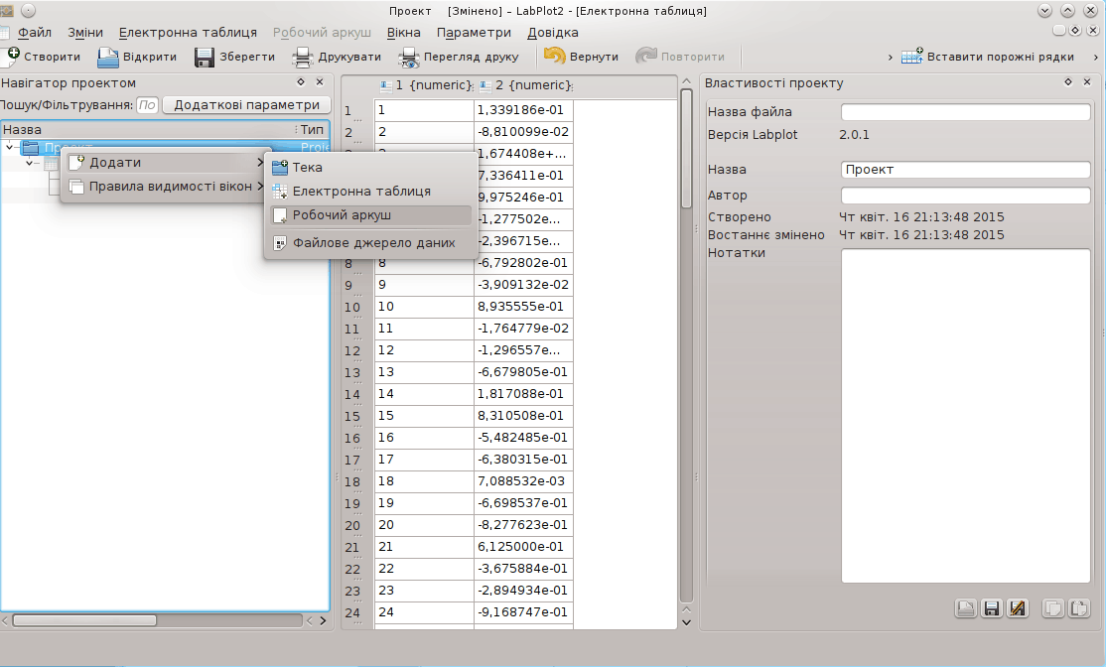
Task: Click the Відкрити (Open) toolbar icon
Action: pyautogui.click(x=107, y=57)
